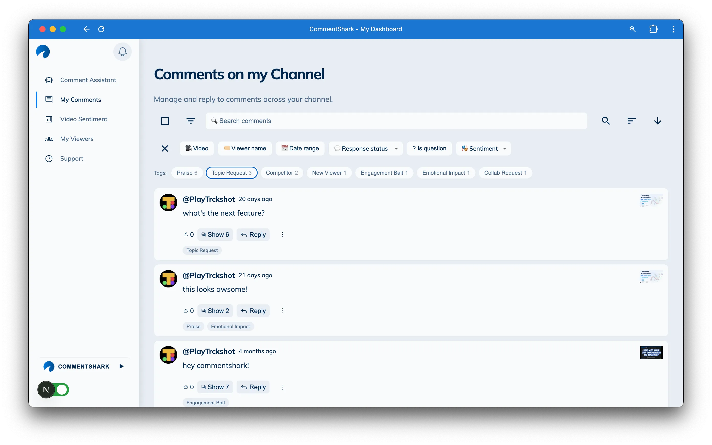Open the three-dot menu on the first comment
This screenshot has height=445, width=712.
click(282, 235)
